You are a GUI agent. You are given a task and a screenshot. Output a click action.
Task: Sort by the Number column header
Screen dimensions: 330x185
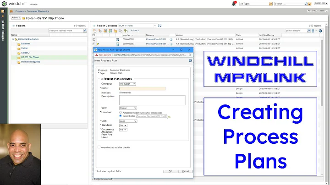(127, 35)
